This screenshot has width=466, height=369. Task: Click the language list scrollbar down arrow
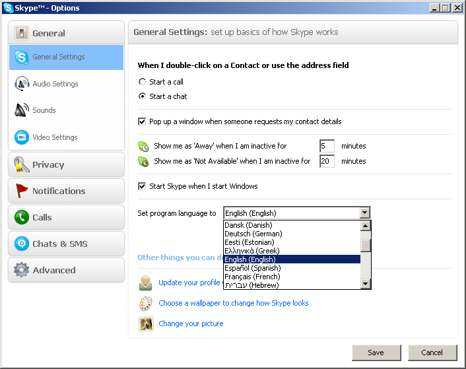[x=366, y=284]
